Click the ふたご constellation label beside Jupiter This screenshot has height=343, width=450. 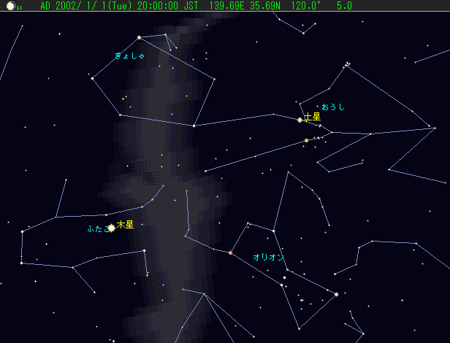[x=96, y=228]
